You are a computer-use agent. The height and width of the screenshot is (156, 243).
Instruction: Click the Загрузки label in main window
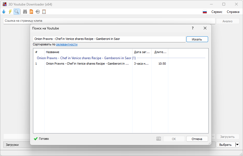point(12,145)
